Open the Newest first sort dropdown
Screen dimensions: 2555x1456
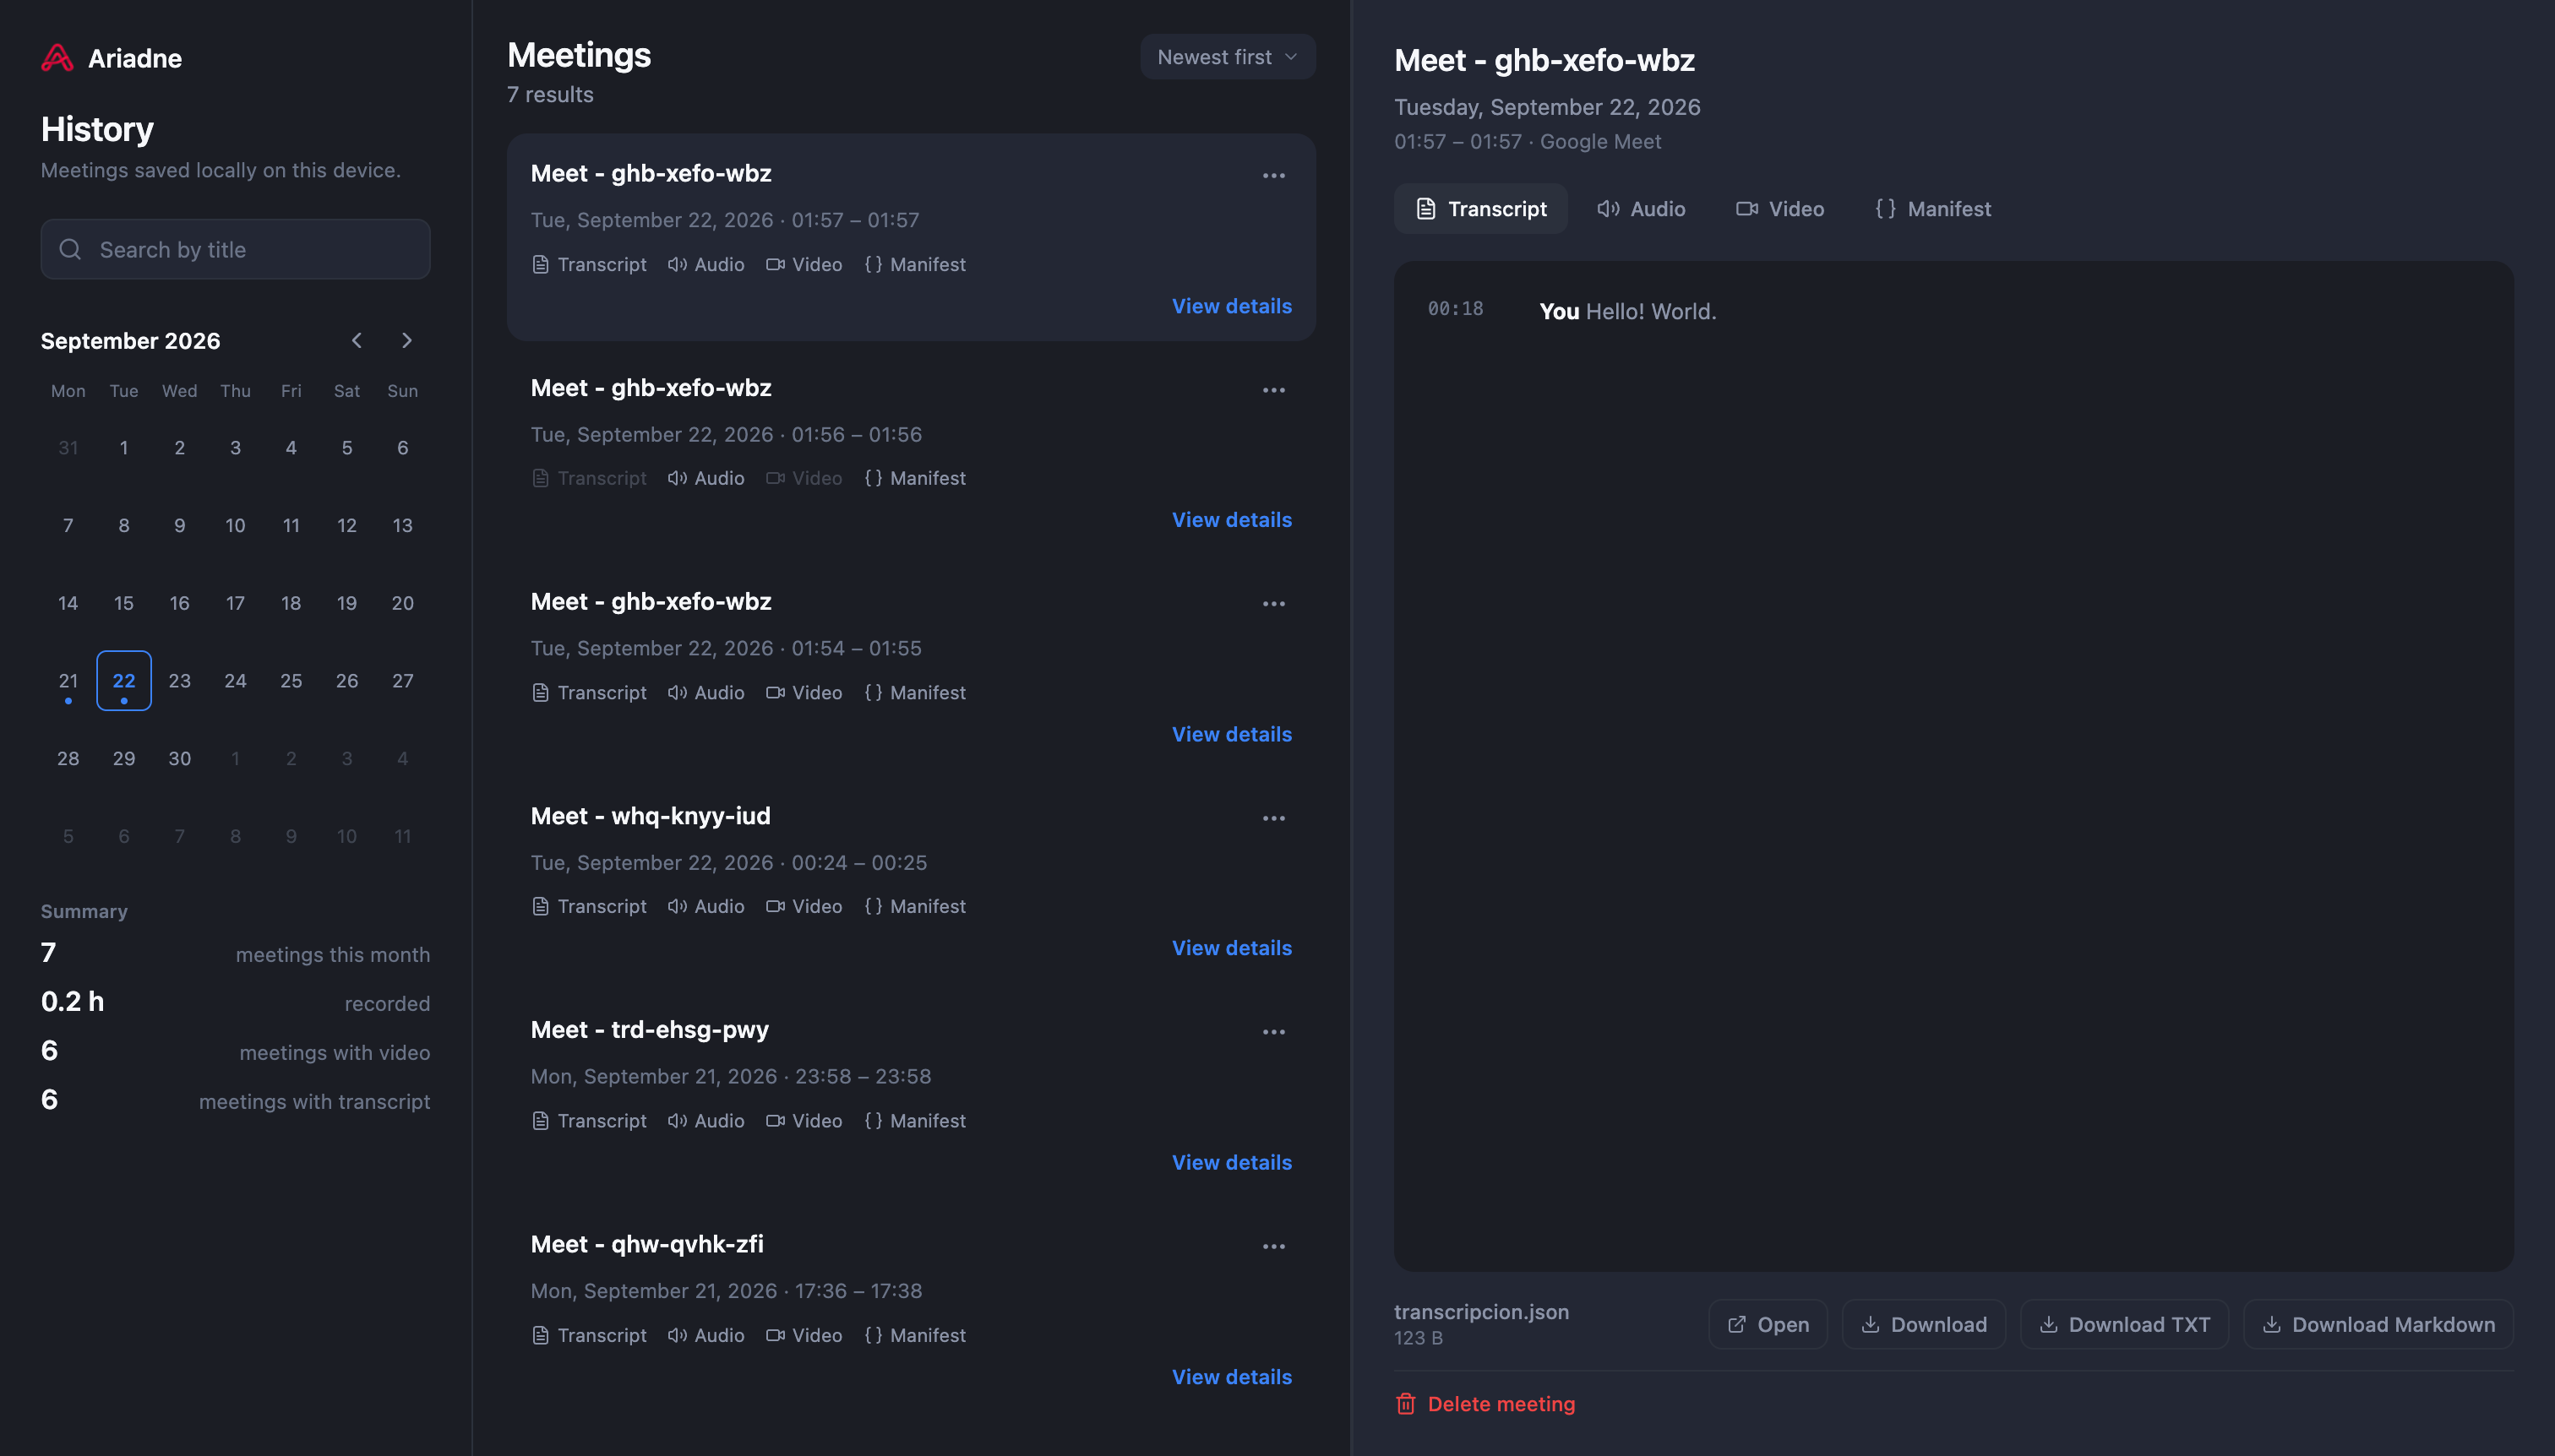(1228, 57)
